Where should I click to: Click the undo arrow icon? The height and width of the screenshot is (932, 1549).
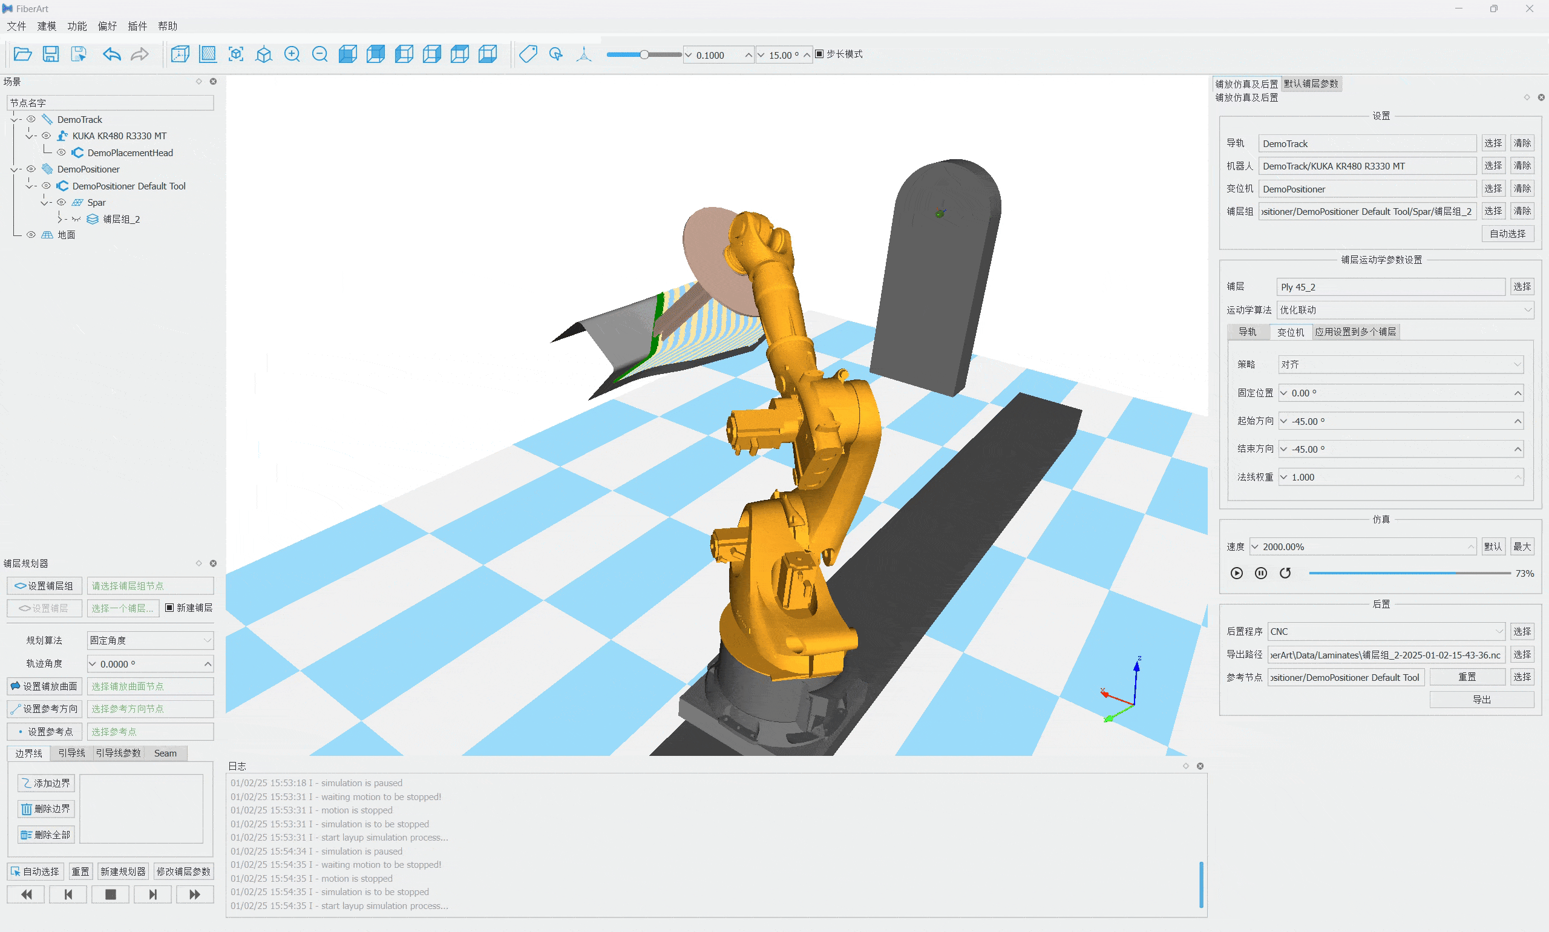(112, 54)
